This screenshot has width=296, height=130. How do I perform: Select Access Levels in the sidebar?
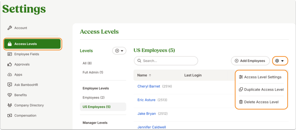(33, 44)
